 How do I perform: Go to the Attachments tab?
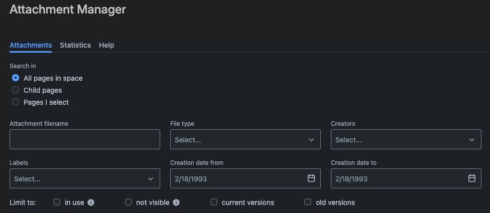click(x=31, y=45)
